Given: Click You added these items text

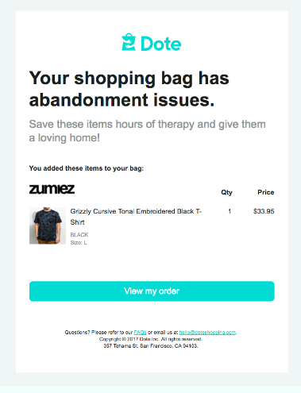Looking at the screenshot, I should coord(87,168).
